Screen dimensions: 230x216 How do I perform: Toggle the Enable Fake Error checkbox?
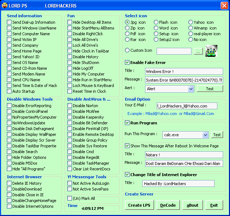point(127,63)
